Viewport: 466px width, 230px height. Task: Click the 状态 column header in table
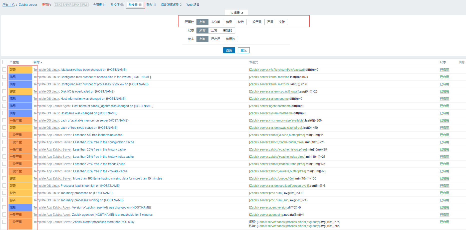443,62
